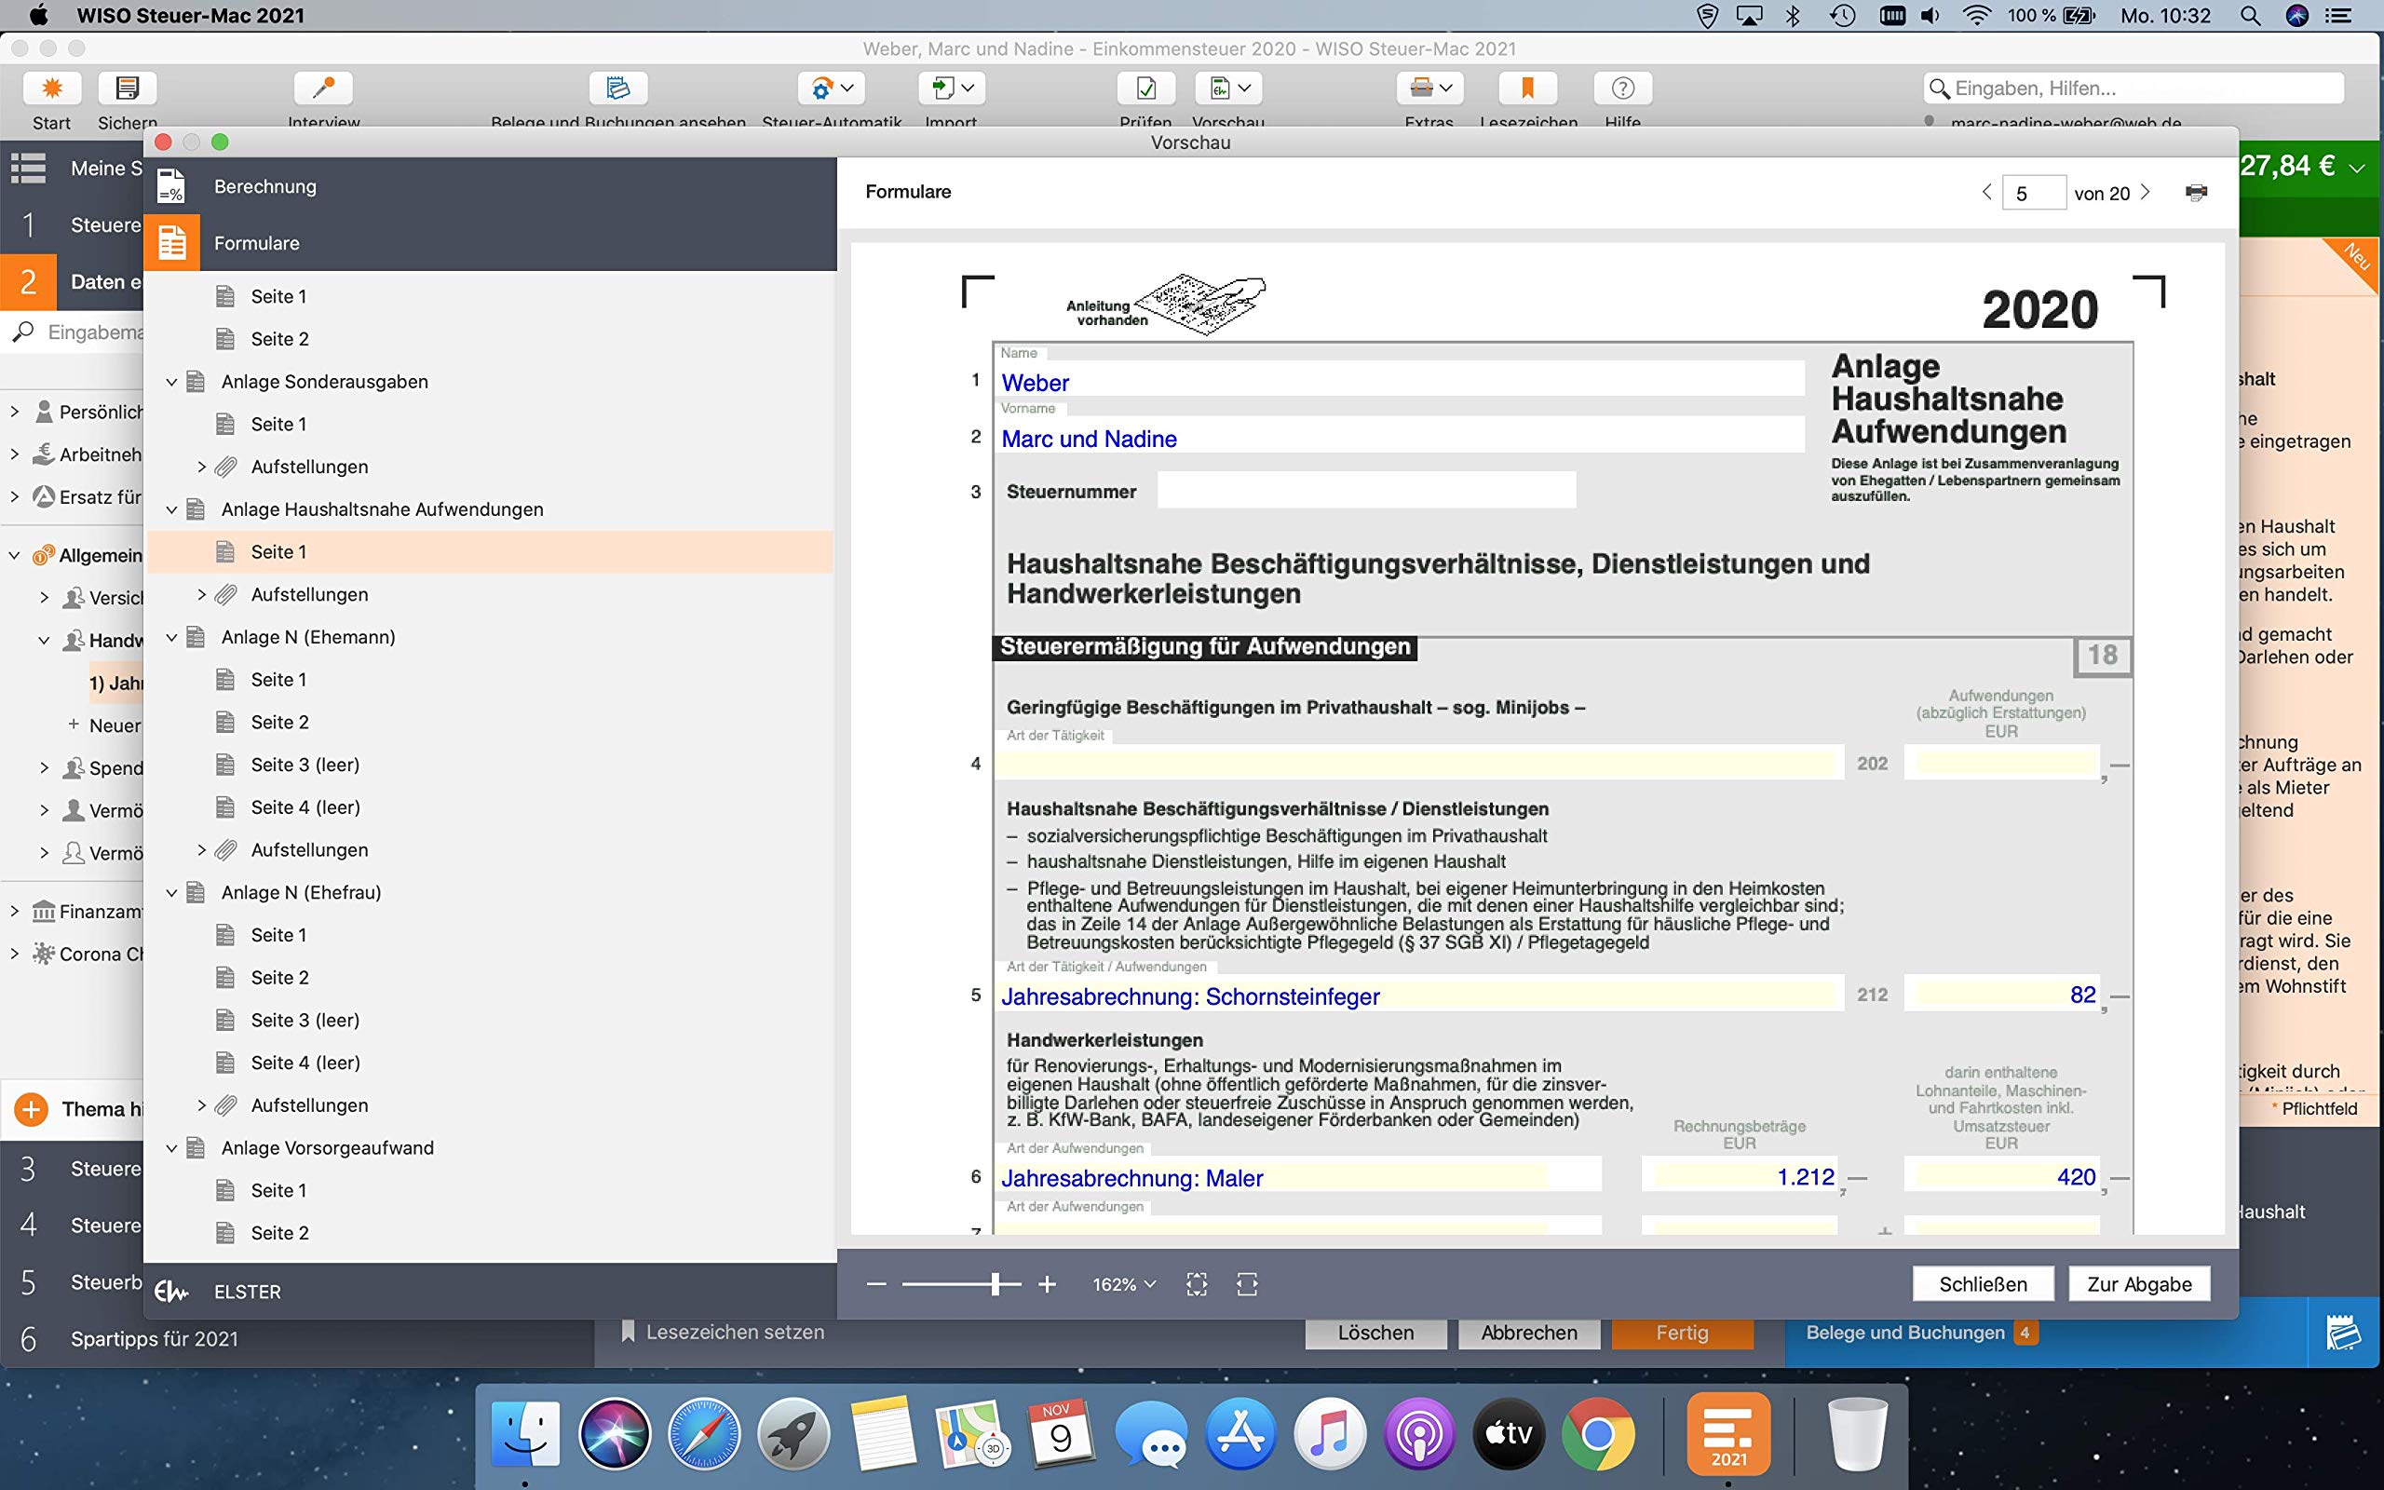The height and width of the screenshot is (1490, 2384).
Task: Open the Notes Dock icon
Action: [x=883, y=1433]
